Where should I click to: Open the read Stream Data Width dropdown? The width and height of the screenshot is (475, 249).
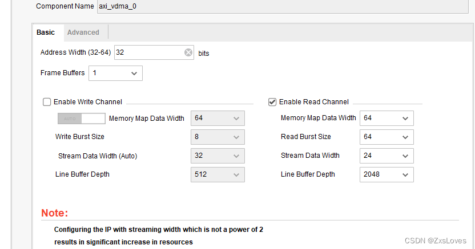[387, 156]
